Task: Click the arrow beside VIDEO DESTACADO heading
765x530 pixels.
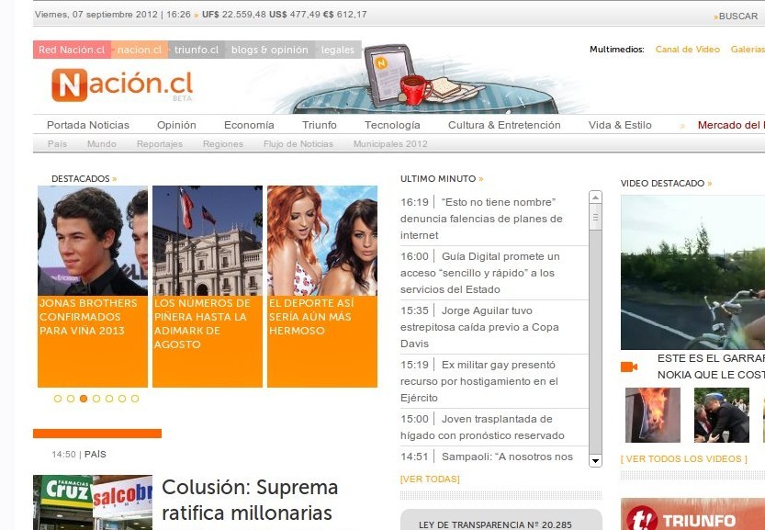Action: pos(709,184)
